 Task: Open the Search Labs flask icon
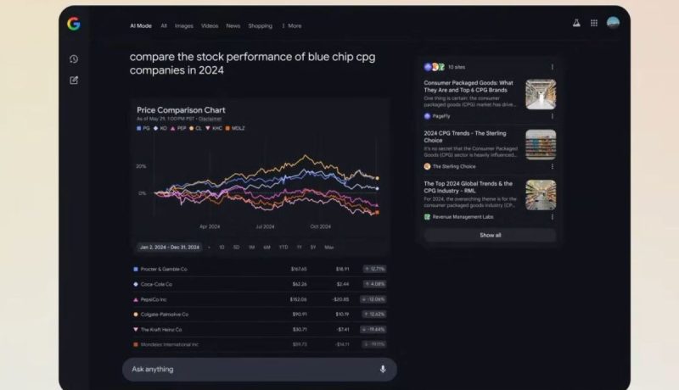(x=576, y=23)
